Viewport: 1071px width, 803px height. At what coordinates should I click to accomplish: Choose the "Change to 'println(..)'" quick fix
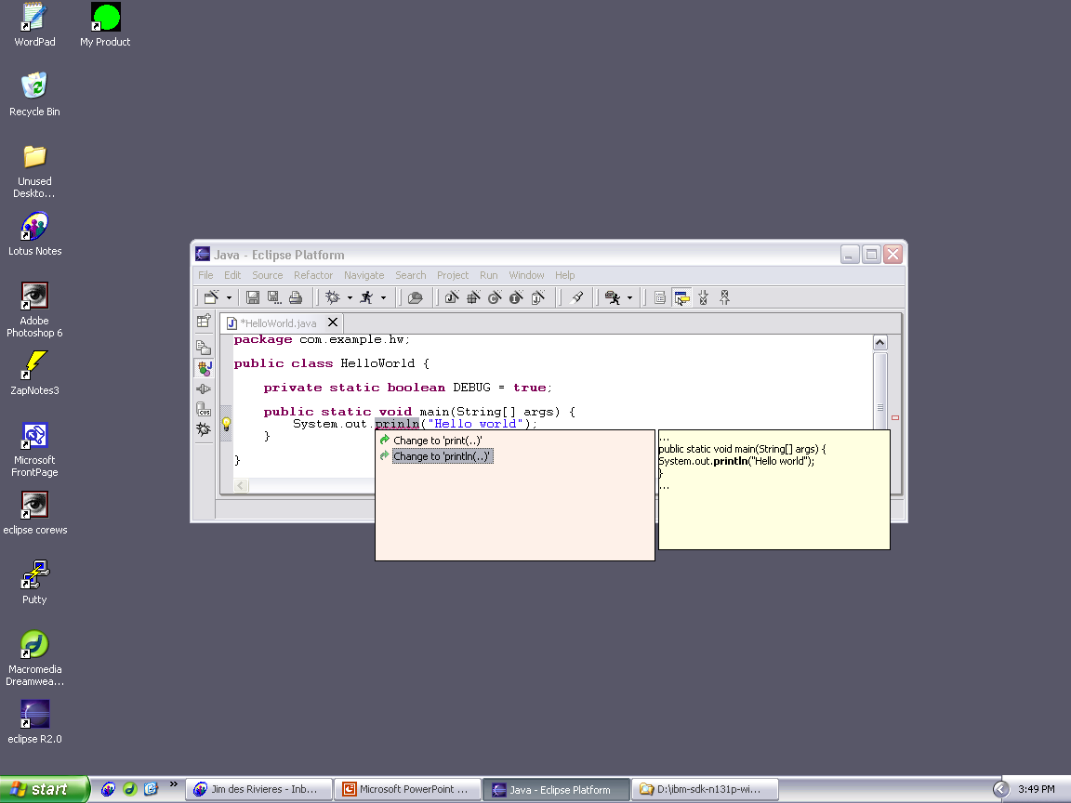[x=442, y=456]
